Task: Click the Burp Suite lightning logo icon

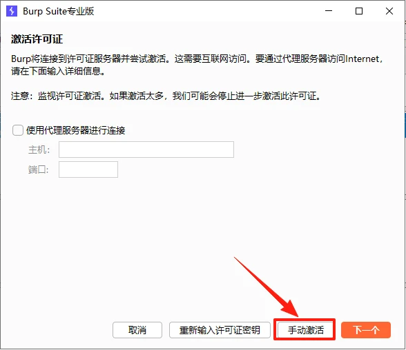Action: (12, 11)
